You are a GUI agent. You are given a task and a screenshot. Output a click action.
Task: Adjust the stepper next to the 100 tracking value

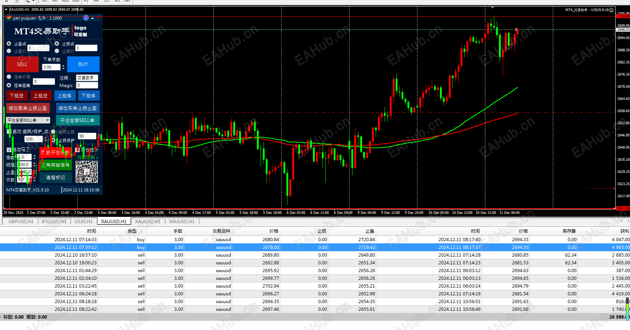45,139
